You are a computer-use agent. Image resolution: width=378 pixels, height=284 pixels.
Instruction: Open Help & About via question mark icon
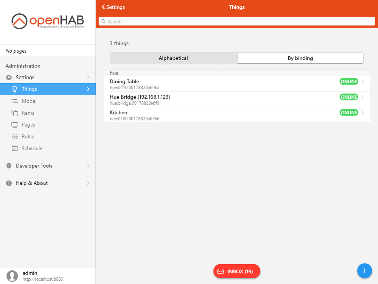(x=8, y=183)
